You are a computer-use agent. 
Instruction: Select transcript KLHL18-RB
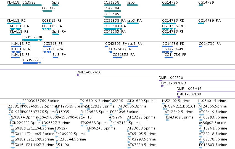(15, 34)
